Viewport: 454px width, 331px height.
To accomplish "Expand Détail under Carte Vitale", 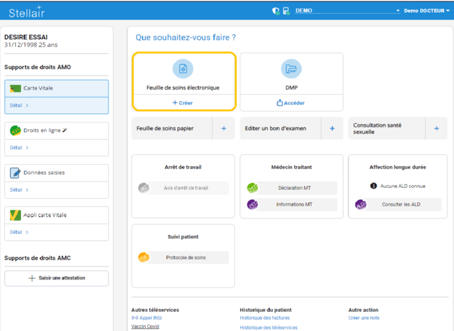I will tap(19, 105).
